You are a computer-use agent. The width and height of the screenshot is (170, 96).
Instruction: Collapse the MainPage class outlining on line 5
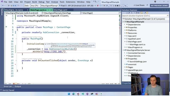[16, 27]
